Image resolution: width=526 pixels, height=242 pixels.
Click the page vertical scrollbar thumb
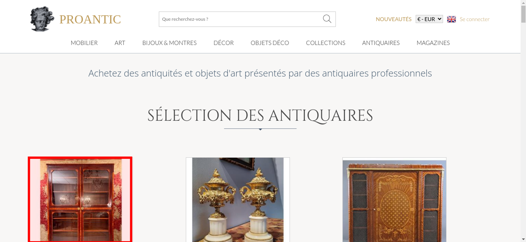point(523,14)
